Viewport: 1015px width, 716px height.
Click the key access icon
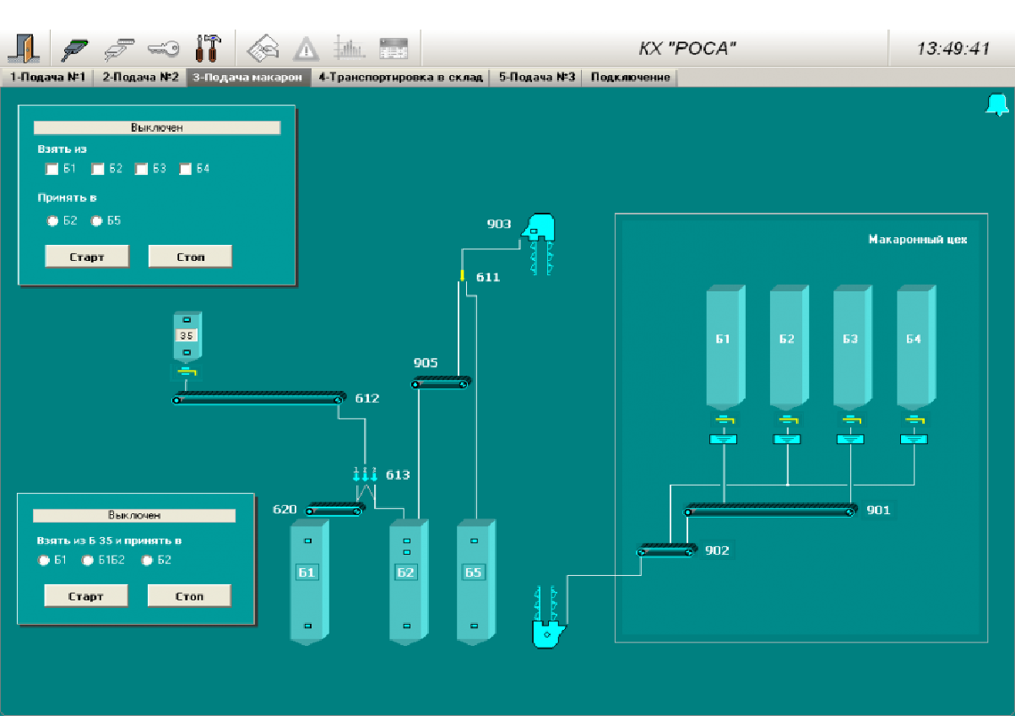click(x=163, y=48)
